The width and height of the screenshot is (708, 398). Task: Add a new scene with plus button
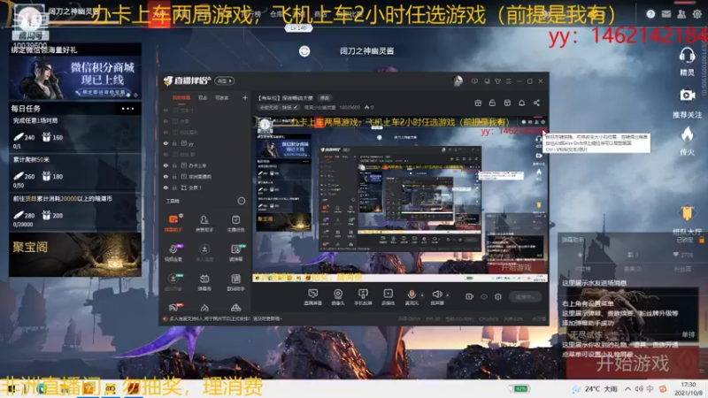(x=245, y=97)
